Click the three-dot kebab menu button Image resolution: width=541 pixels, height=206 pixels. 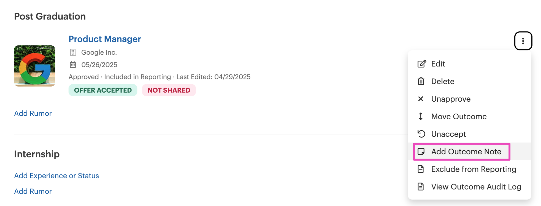click(523, 41)
